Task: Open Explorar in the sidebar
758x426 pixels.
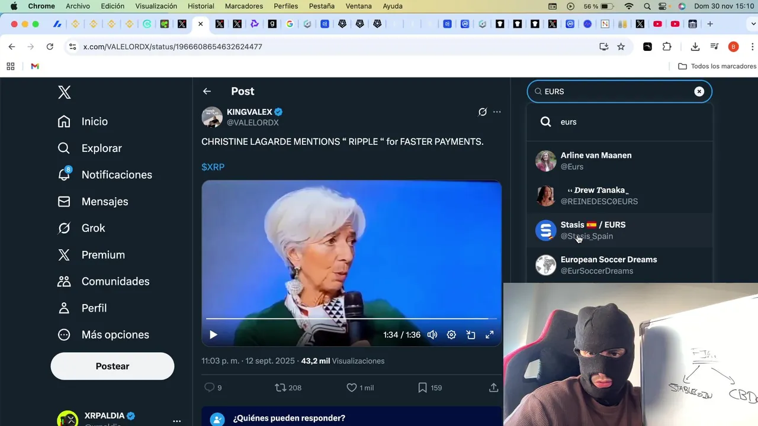Action: tap(89, 148)
